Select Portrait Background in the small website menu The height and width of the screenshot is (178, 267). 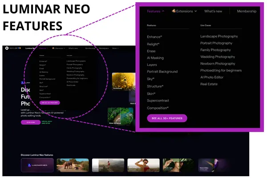click(47, 79)
